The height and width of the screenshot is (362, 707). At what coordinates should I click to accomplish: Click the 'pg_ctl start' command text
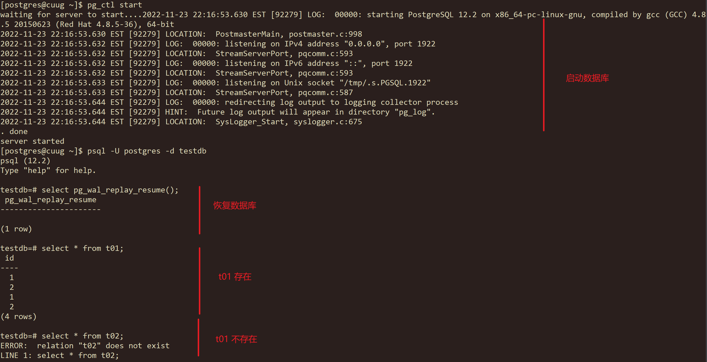115,5
